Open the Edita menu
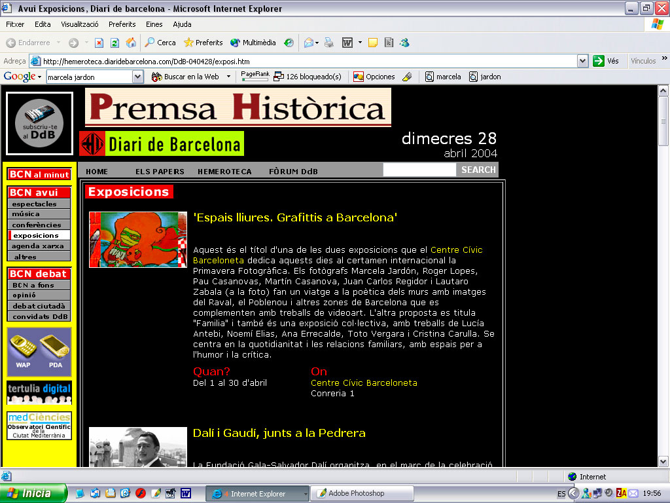 (43, 24)
